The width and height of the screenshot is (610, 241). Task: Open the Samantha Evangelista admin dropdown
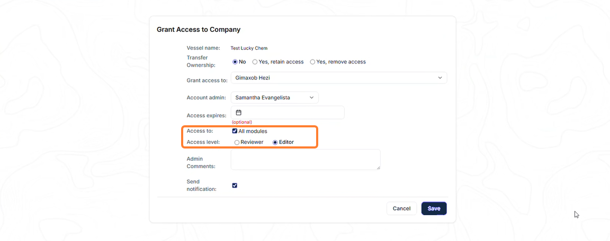tap(275, 97)
